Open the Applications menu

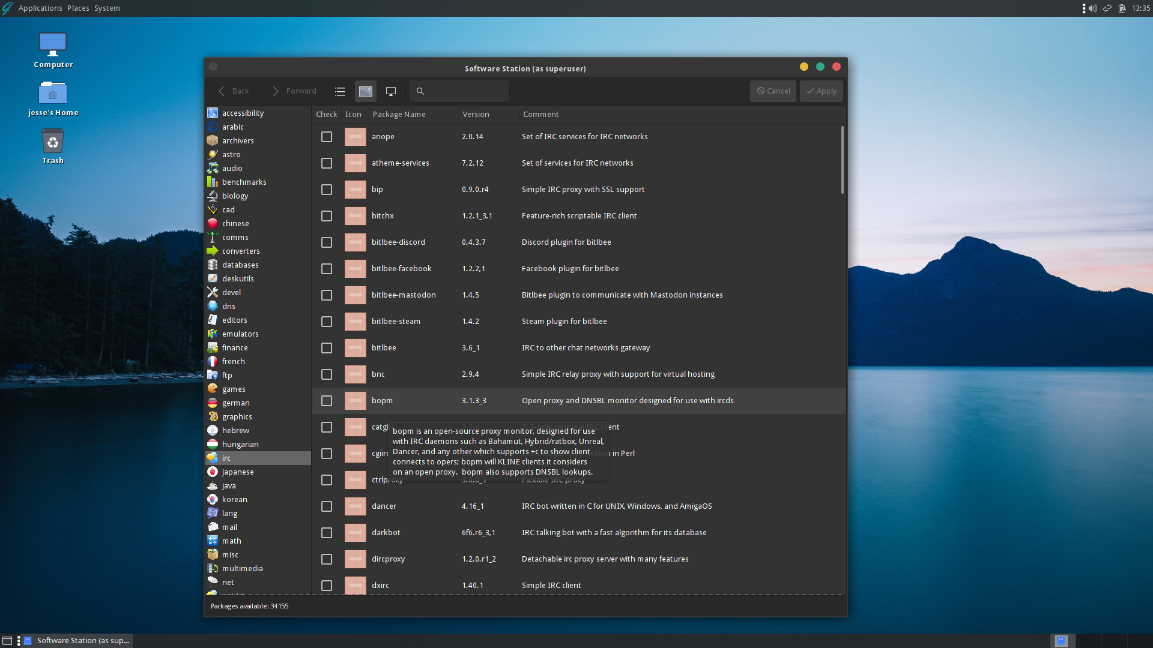click(40, 8)
